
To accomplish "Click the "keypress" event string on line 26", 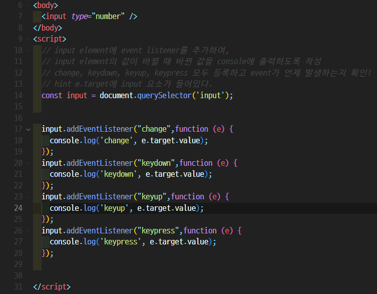I will click(x=158, y=231).
